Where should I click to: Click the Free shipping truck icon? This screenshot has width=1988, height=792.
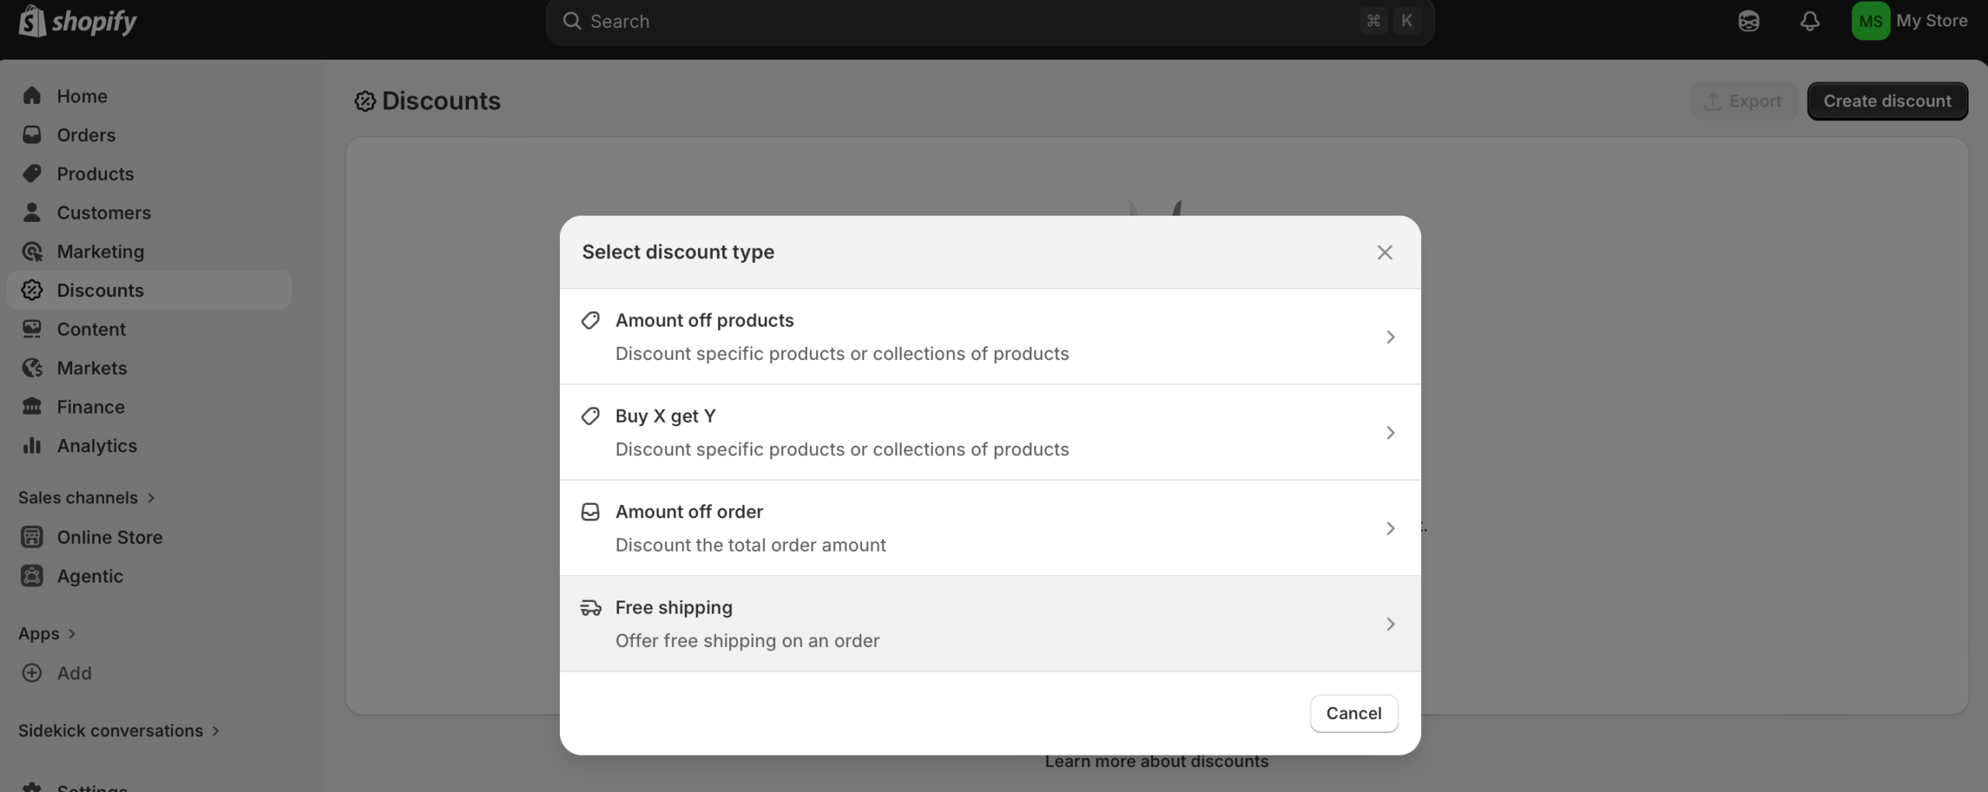click(591, 607)
